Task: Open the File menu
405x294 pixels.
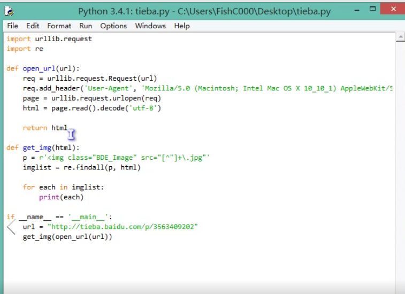Action: (x=12, y=26)
